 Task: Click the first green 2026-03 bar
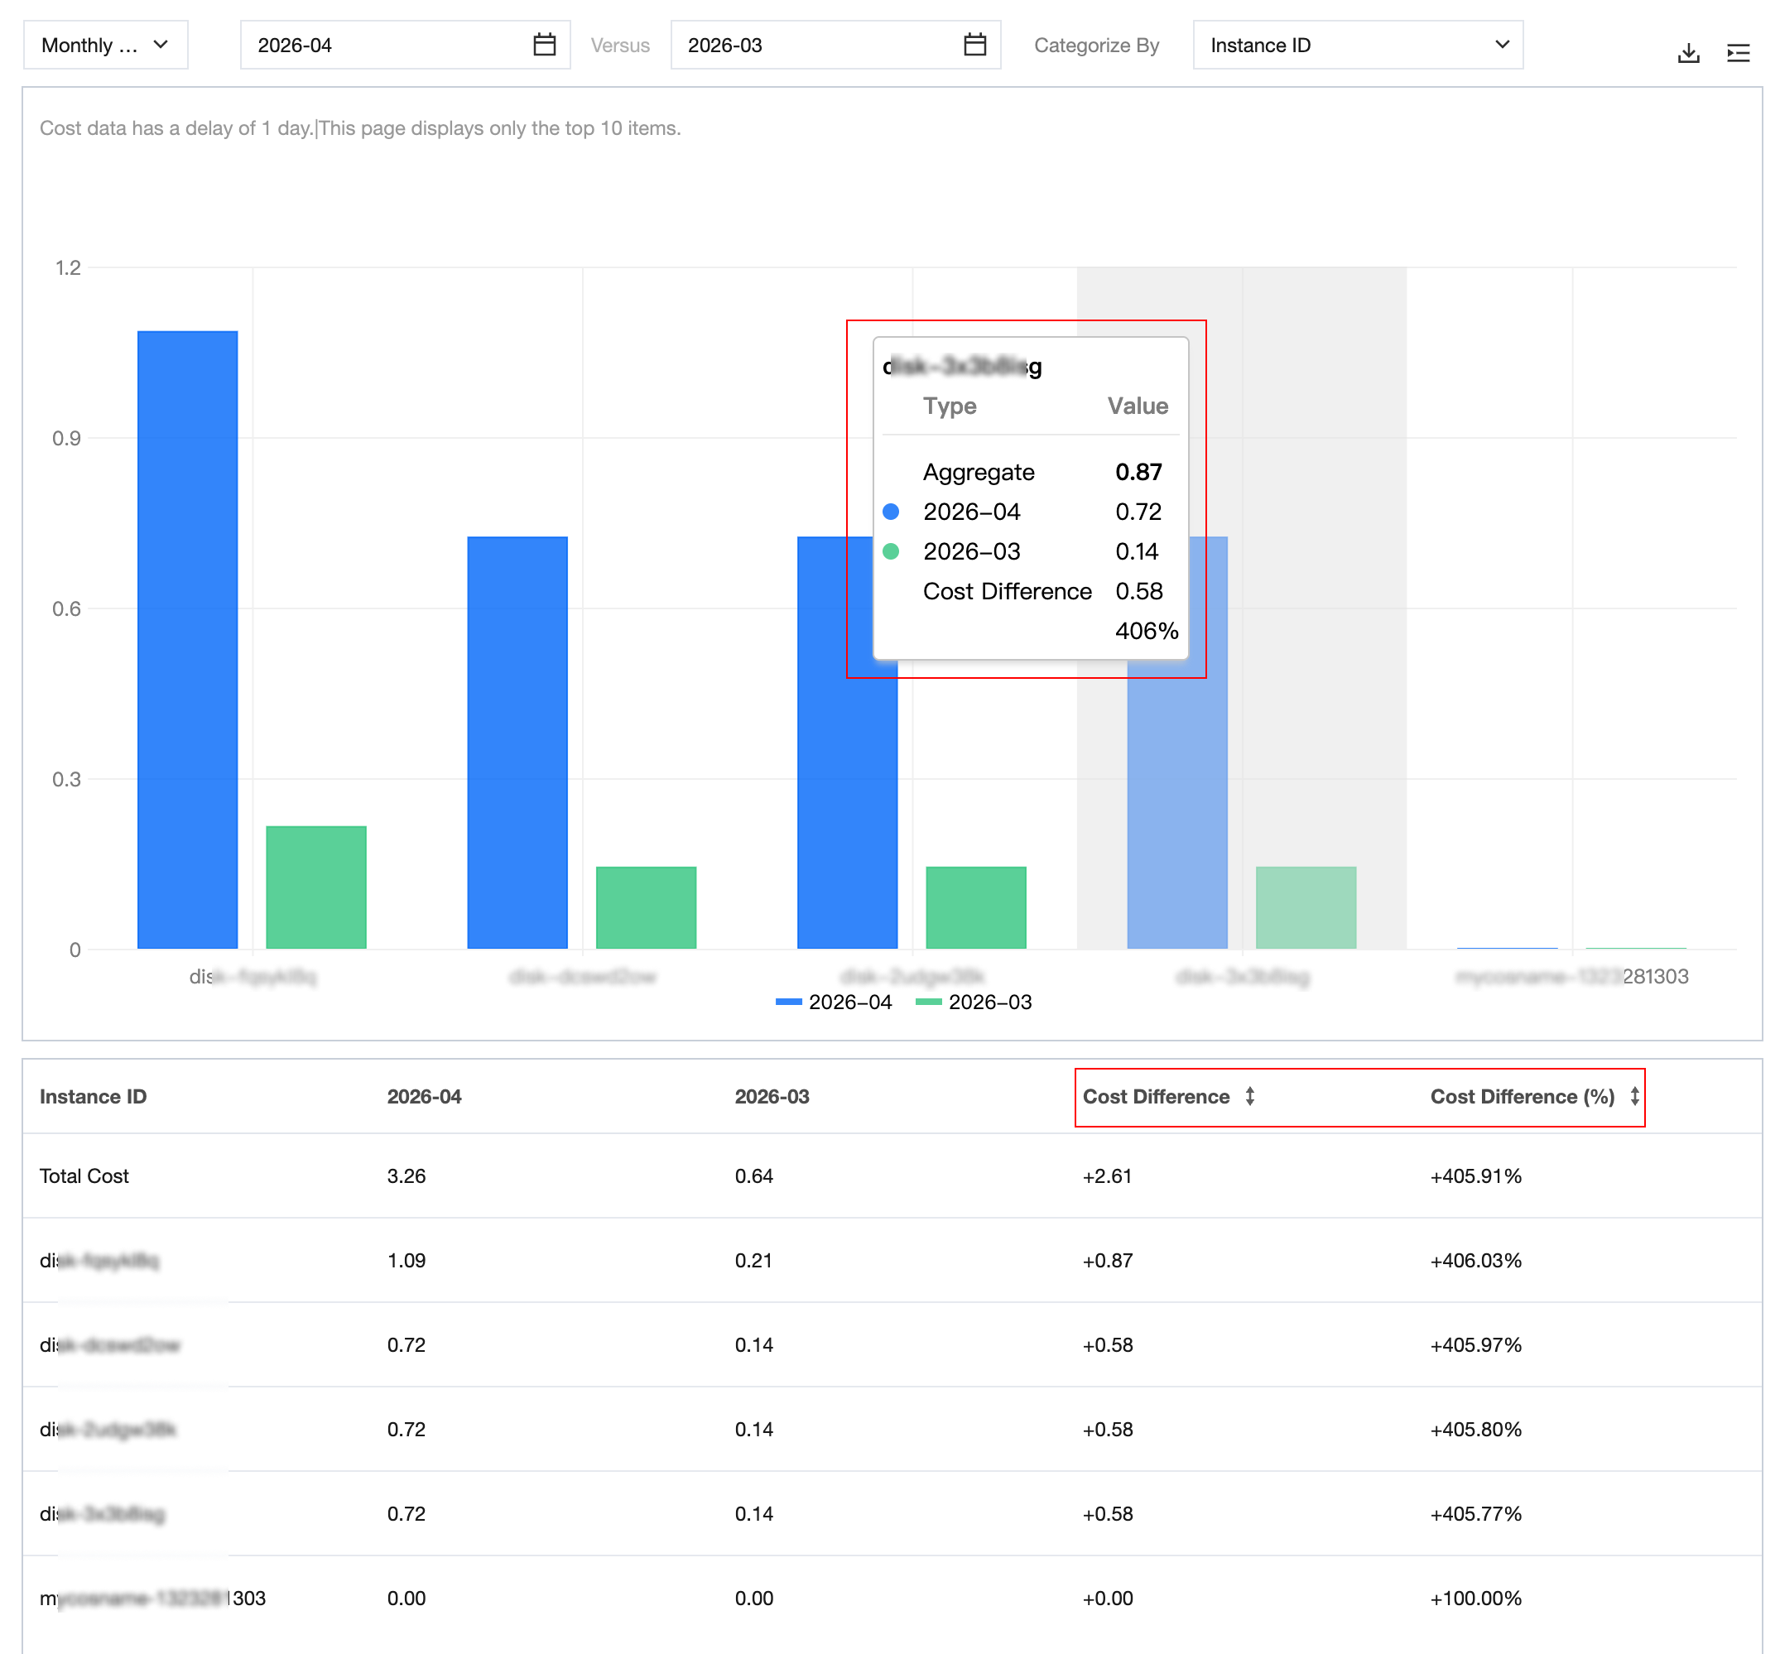click(x=316, y=887)
